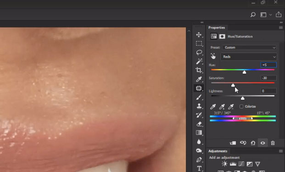Image resolution: width=285 pixels, height=172 pixels.
Task: Click the Lightness slider handle
Action: 242,98
